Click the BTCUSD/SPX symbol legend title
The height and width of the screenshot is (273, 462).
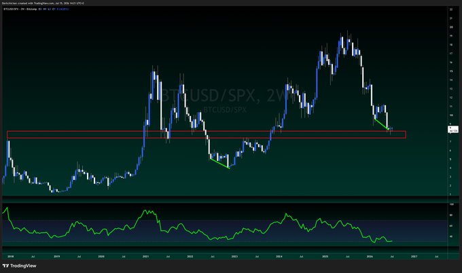point(20,9)
